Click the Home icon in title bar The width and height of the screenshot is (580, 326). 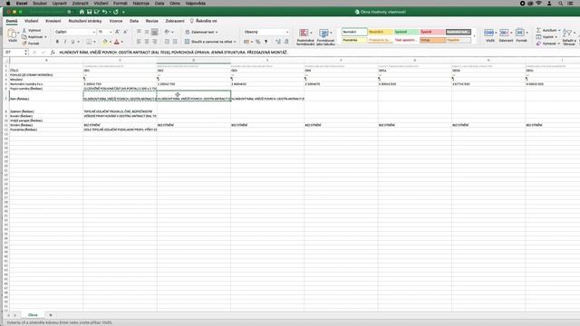[82, 12]
